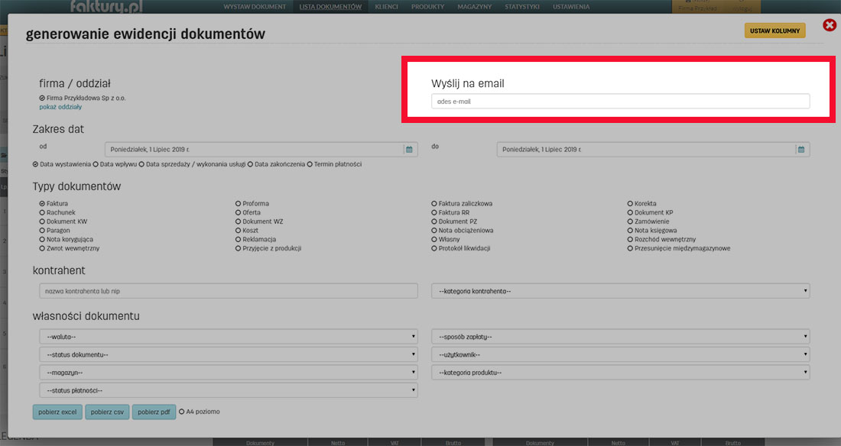Open the 'od' date calendar picker icon
The height and width of the screenshot is (446, 841).
pos(409,150)
